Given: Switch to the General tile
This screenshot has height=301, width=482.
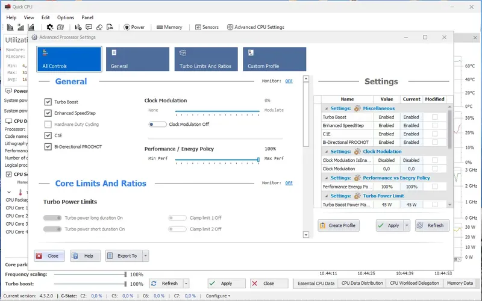Looking at the screenshot, I should [138, 59].
